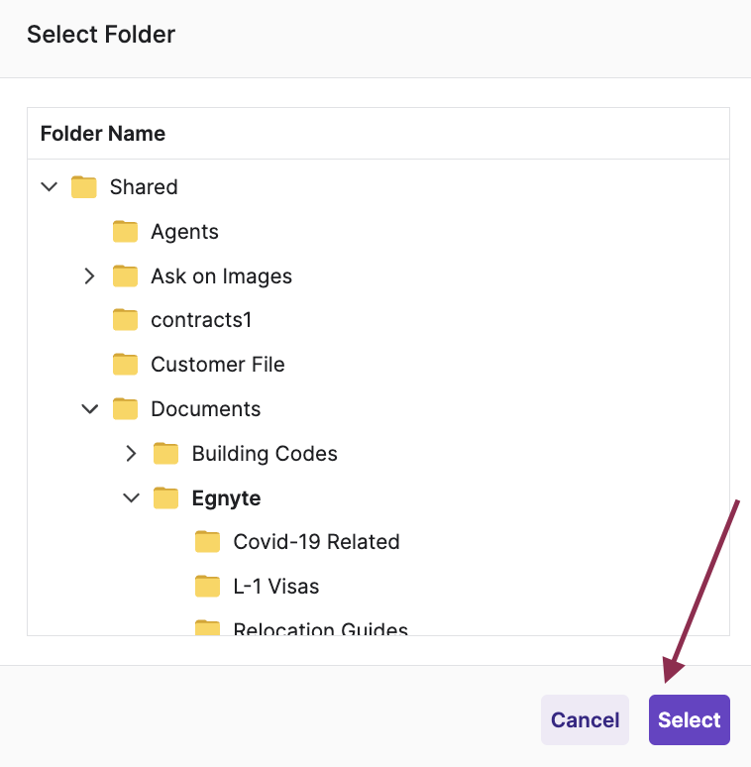Expand the Building Codes folder
This screenshot has height=767, width=751.
pos(131,454)
